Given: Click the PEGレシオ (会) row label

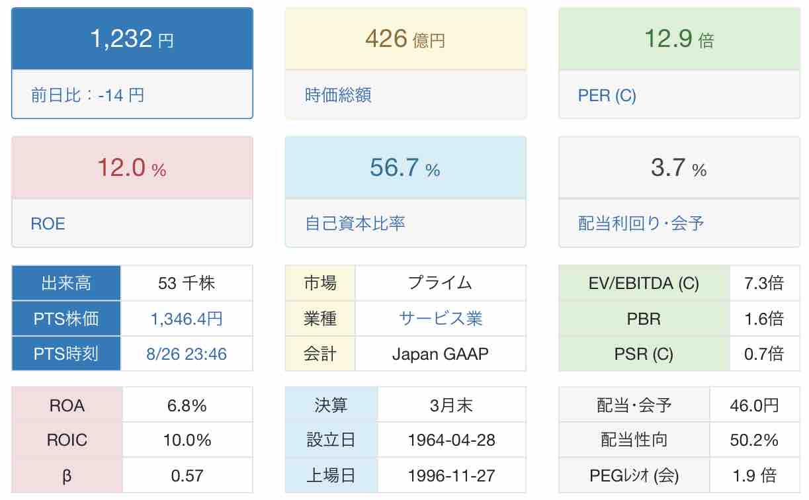Looking at the screenshot, I should click(x=634, y=475).
